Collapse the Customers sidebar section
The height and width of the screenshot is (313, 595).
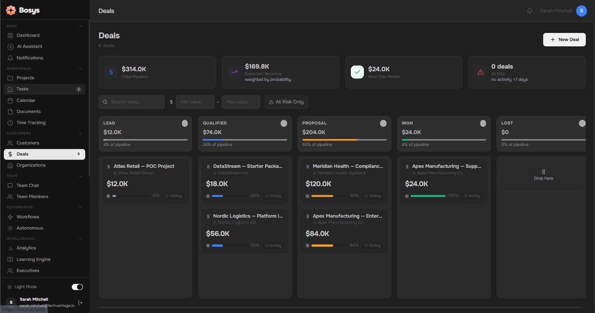(x=80, y=134)
